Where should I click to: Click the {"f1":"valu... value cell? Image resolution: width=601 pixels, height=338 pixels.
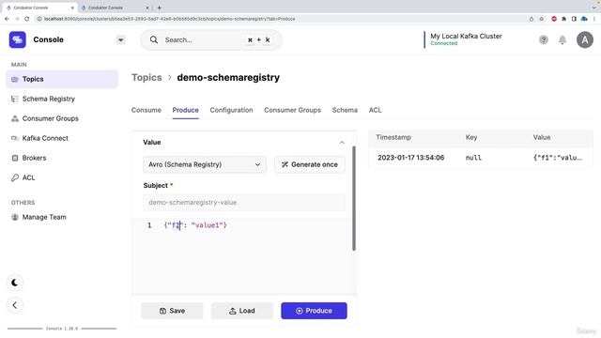point(558,158)
